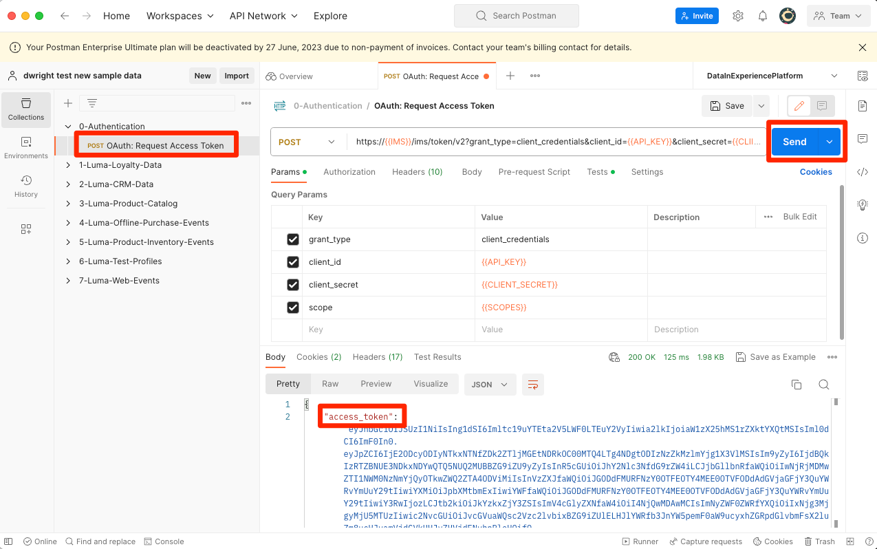Open the user avatar menu
The width and height of the screenshot is (877, 549).
point(788,16)
